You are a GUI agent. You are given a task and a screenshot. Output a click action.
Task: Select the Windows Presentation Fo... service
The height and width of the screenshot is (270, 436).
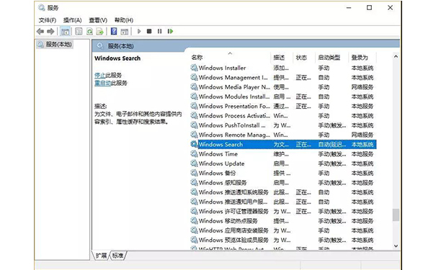234,106
